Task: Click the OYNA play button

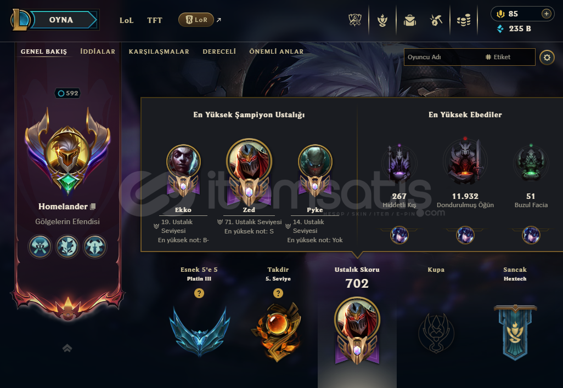Action: (61, 20)
